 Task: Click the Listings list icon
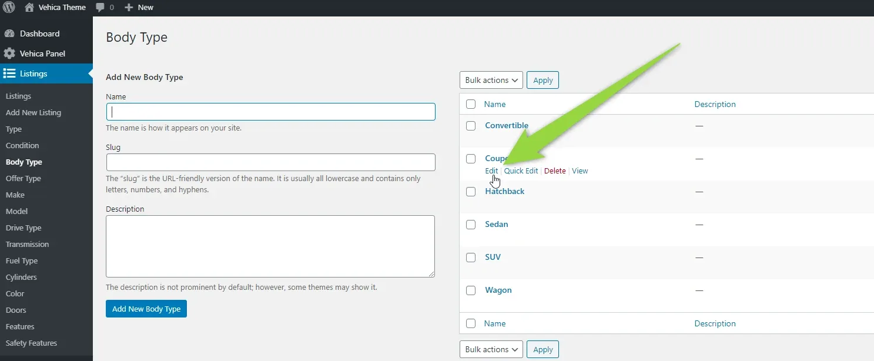(9, 73)
